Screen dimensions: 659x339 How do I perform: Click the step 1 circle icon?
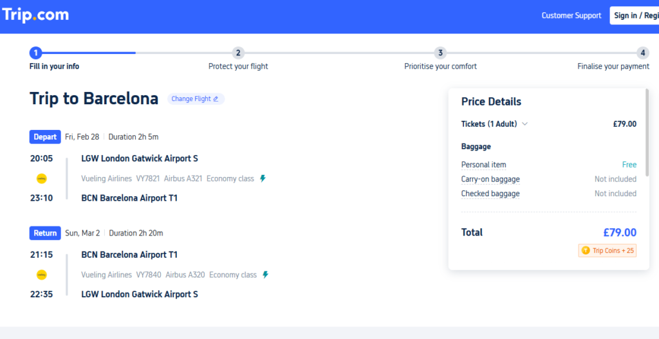pos(36,53)
